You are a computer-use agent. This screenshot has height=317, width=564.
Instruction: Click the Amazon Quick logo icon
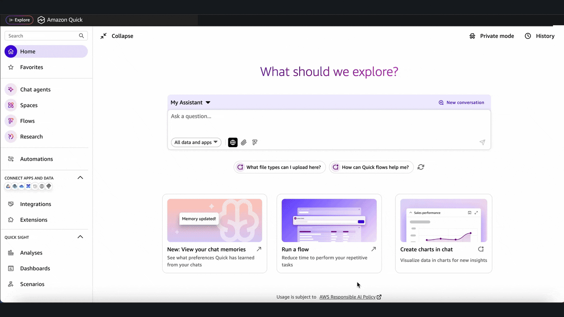41,20
